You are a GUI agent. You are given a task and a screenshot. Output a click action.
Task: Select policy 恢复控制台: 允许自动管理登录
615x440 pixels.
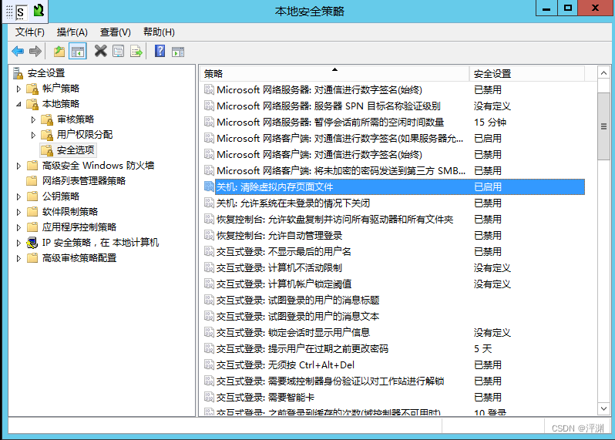point(279,236)
